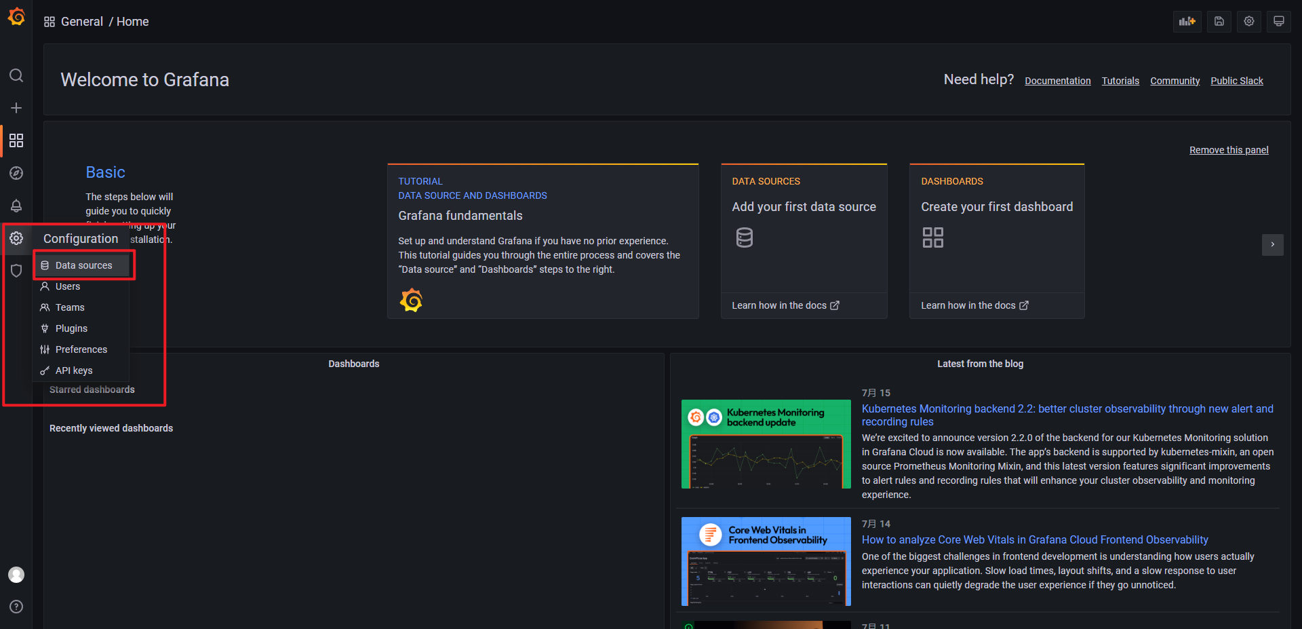Viewport: 1302px width, 629px height.
Task: Open the Core Web Vitals blog post link
Action: pyautogui.click(x=1035, y=540)
